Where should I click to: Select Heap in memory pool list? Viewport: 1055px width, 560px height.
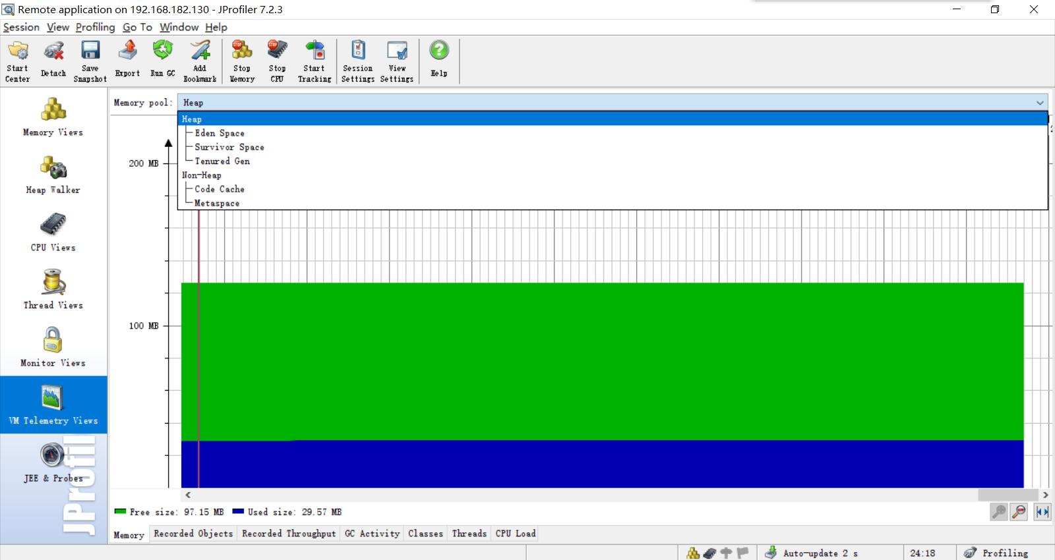(x=613, y=119)
